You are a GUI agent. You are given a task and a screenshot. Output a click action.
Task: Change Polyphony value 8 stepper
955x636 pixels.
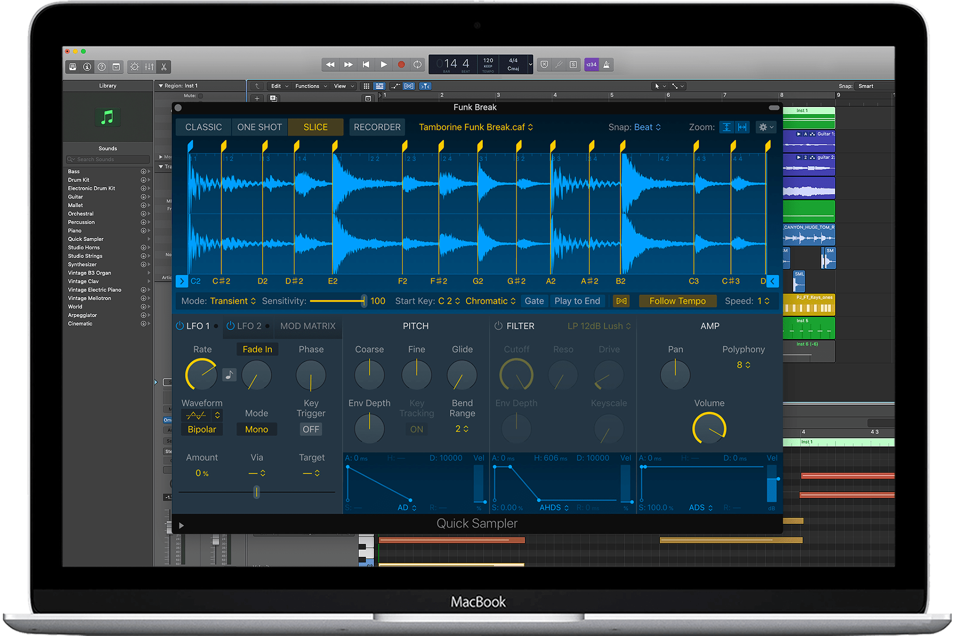click(x=743, y=365)
